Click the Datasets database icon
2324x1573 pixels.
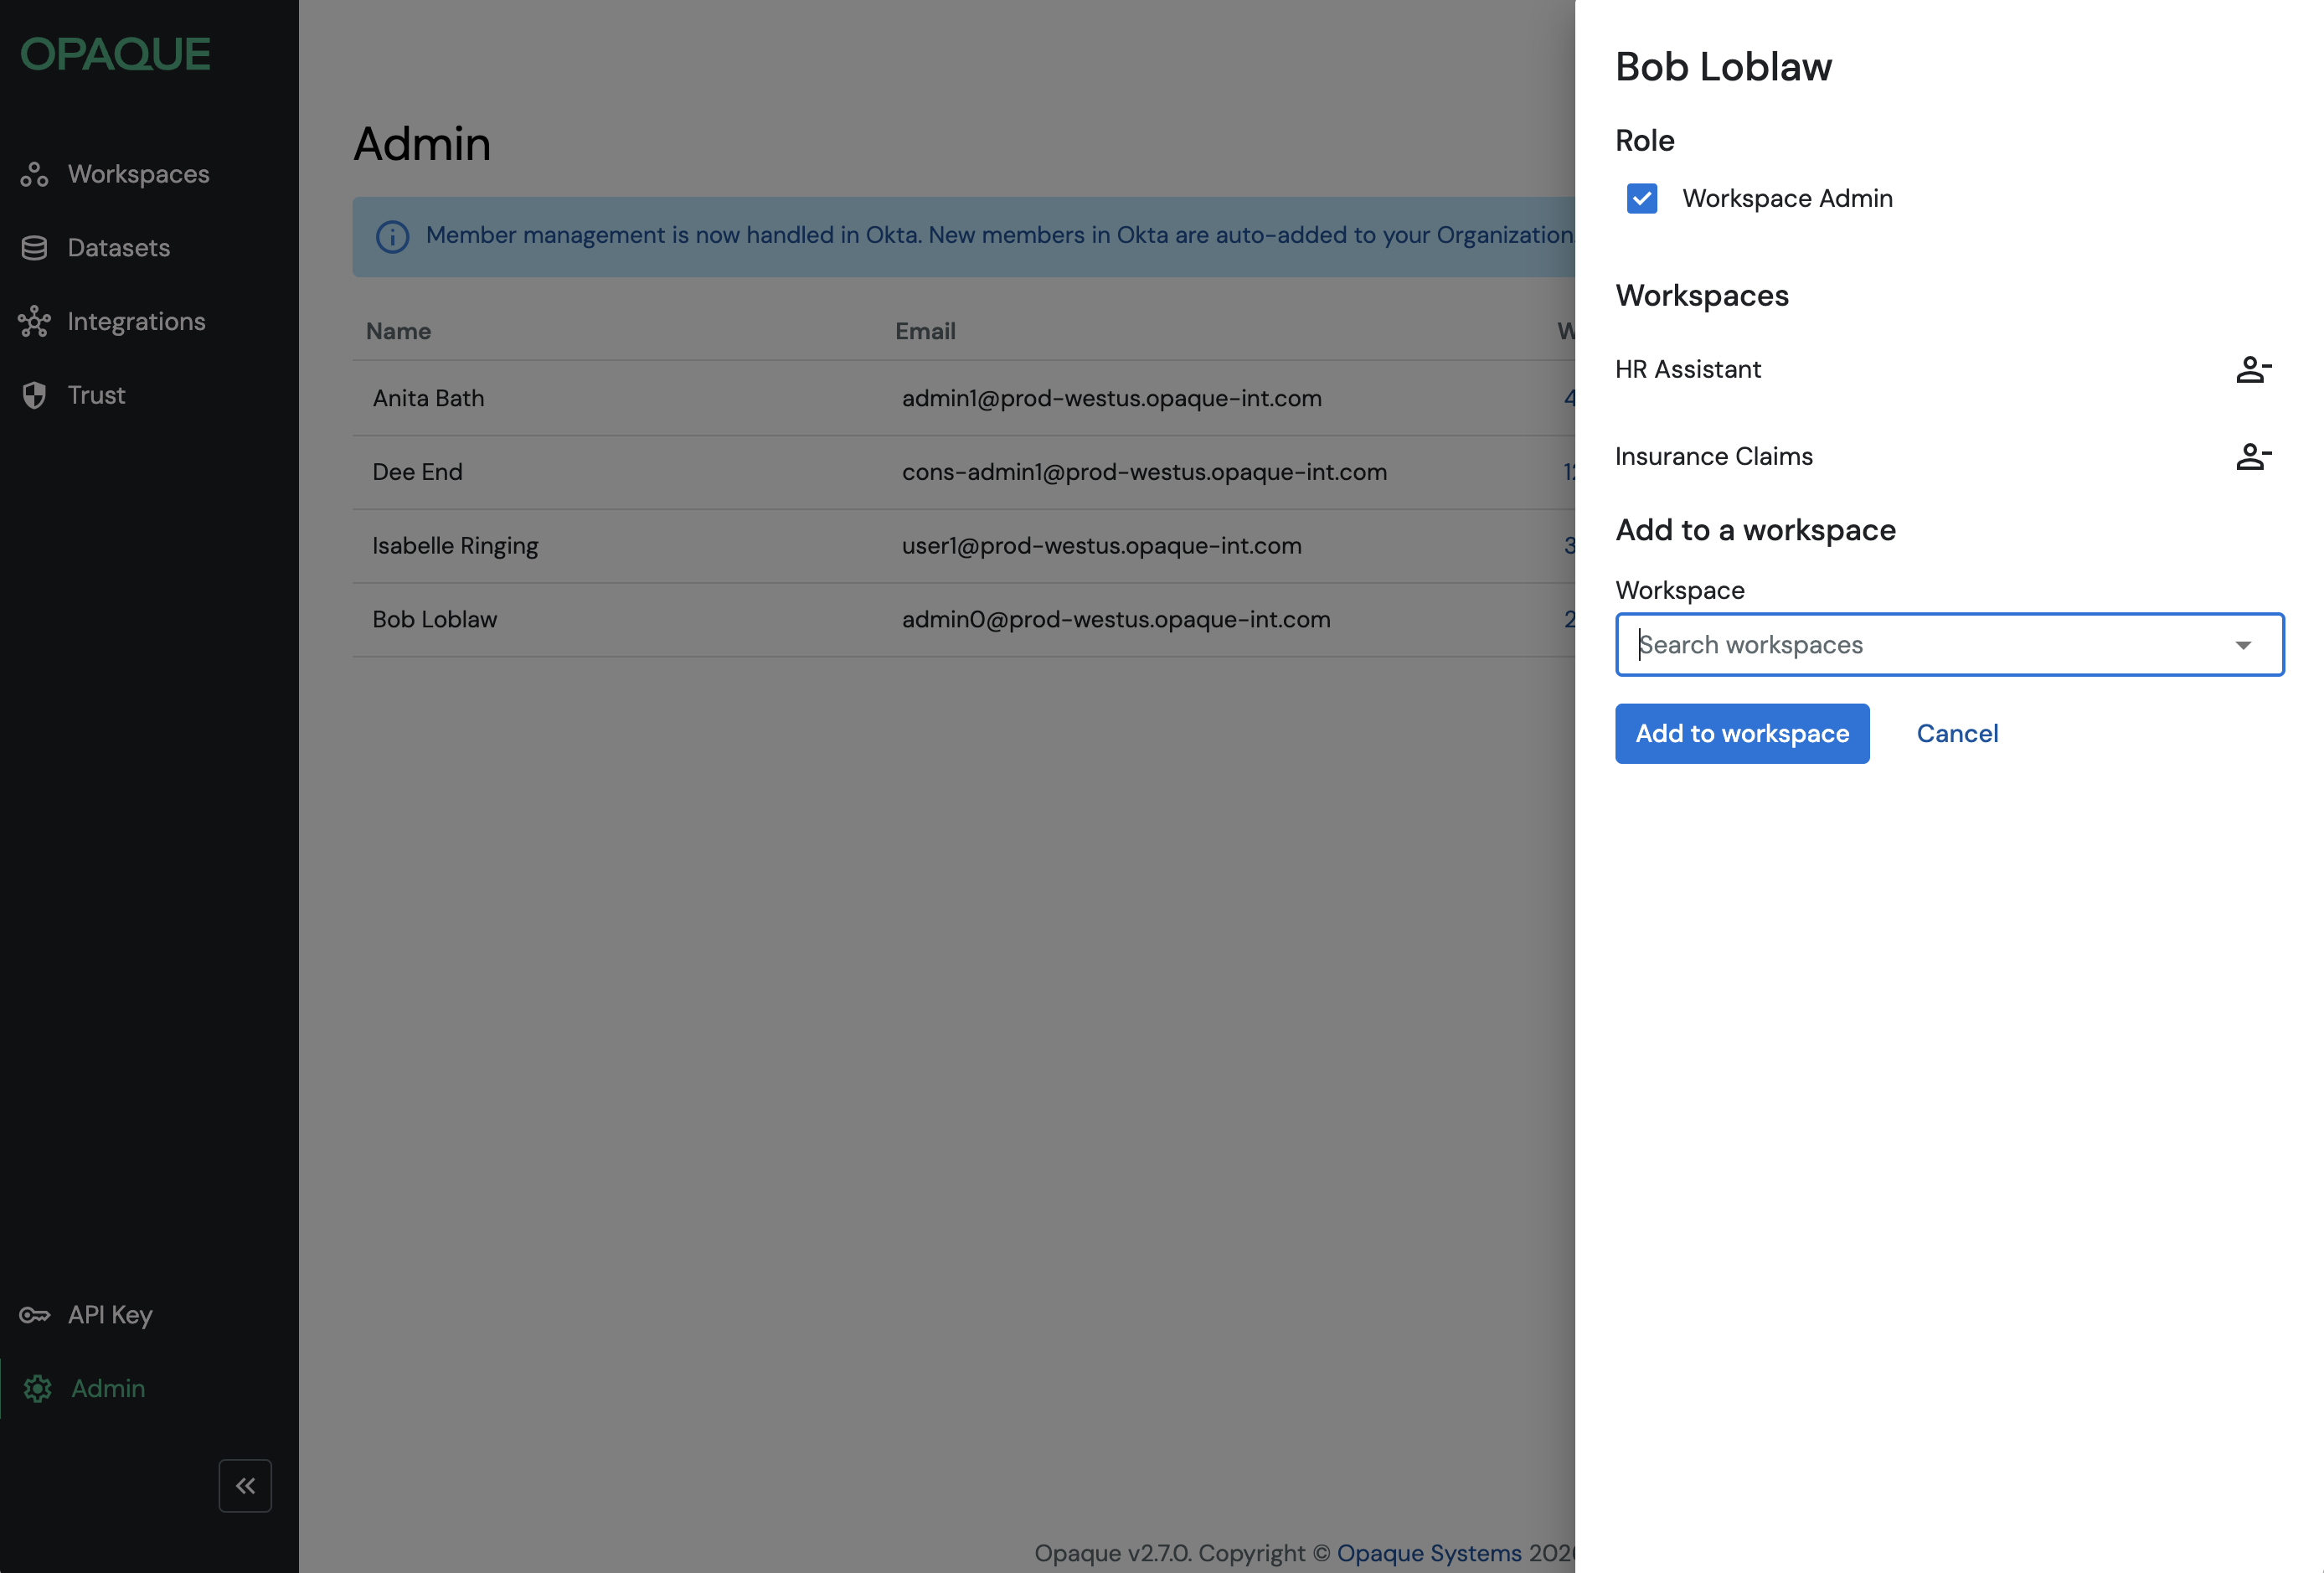pyautogui.click(x=34, y=248)
